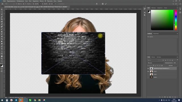Click the hue spectrum slider in Color panel
The height and width of the screenshot is (102, 182).
[x=176, y=20]
